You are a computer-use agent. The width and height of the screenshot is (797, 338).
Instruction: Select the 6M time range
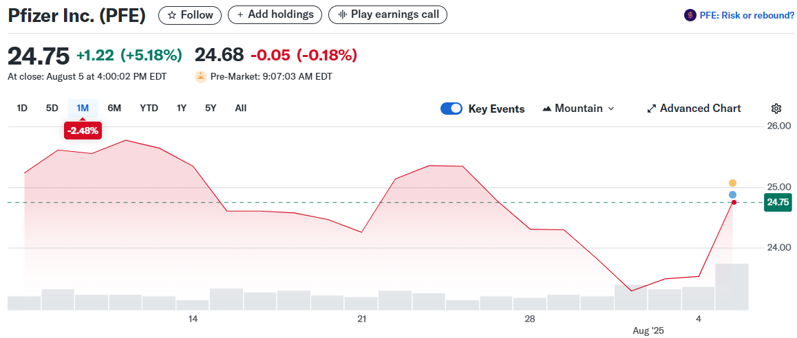114,108
